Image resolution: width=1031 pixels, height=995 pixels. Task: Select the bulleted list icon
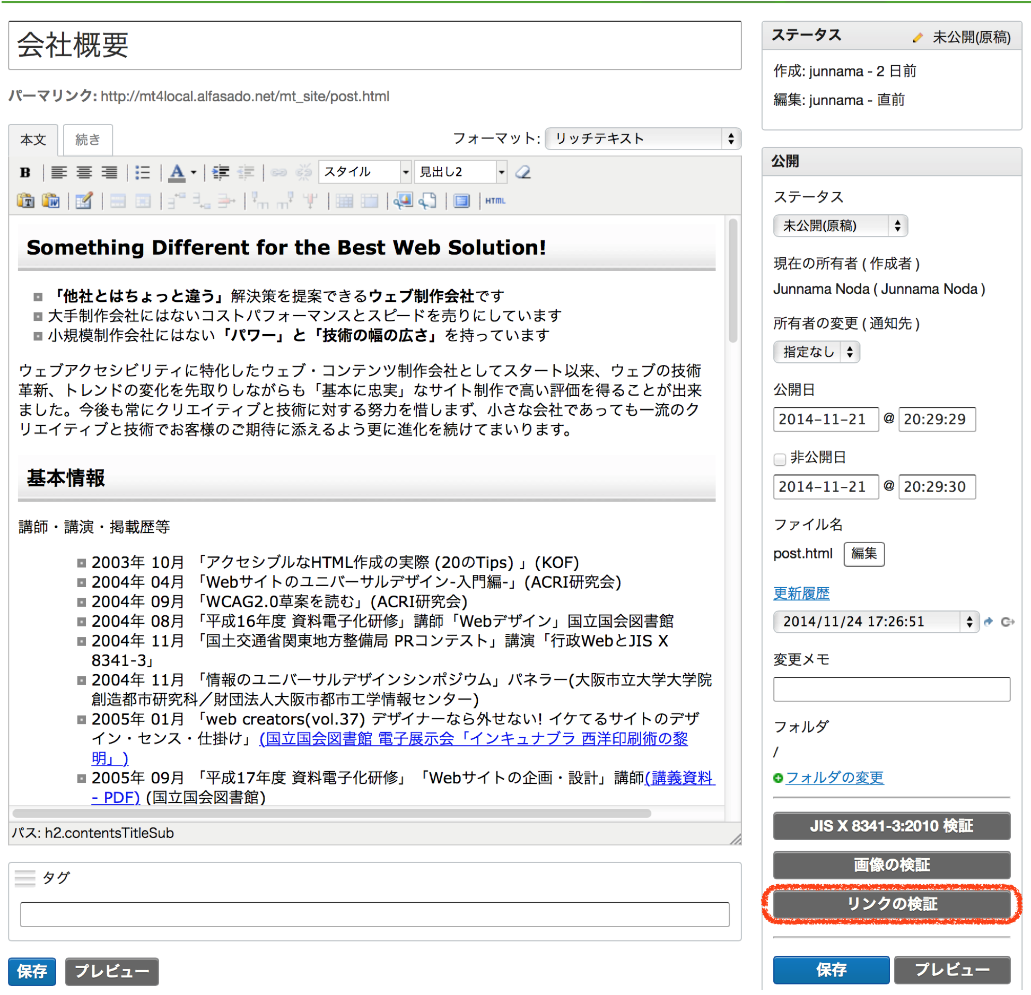pyautogui.click(x=142, y=172)
